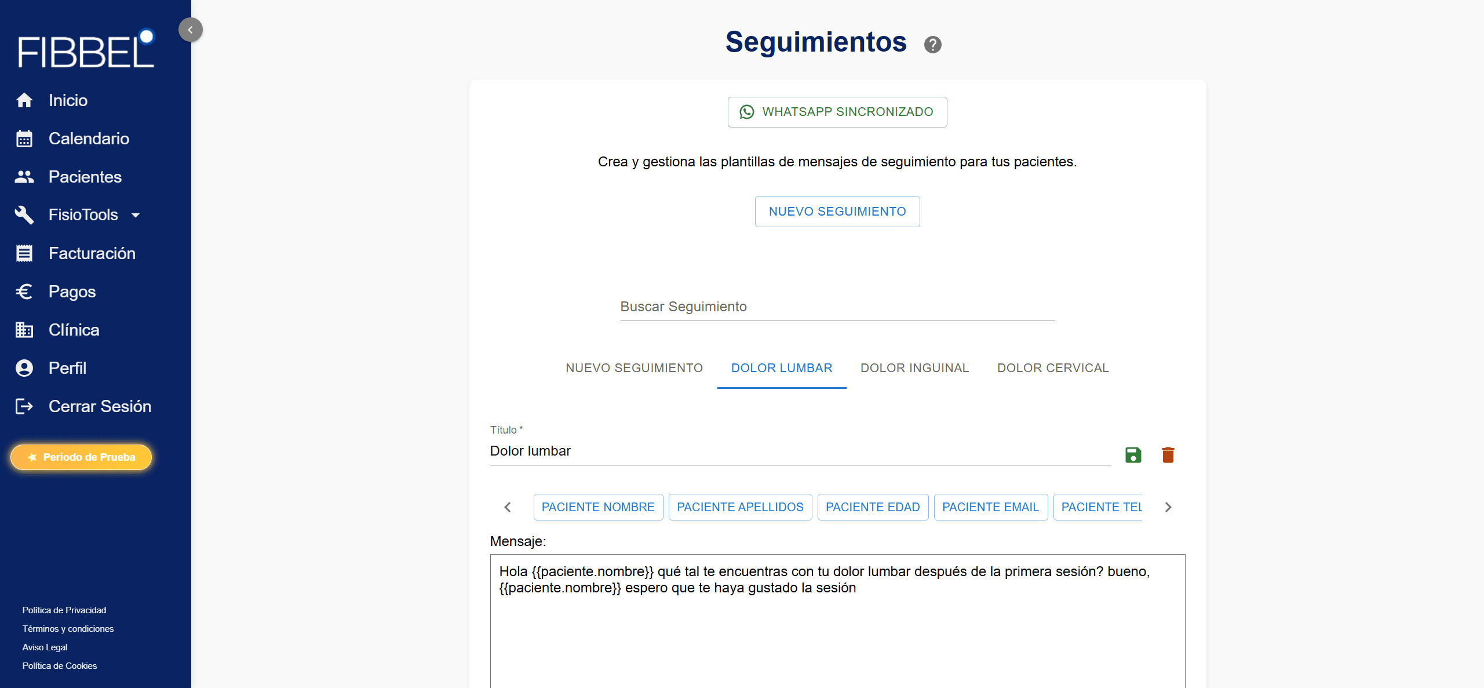Select the Dolor Cervical tab

[1052, 368]
